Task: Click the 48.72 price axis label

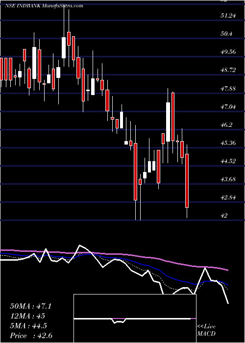Action: (x=228, y=70)
